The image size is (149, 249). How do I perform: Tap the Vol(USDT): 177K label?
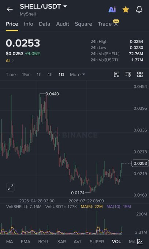click(61, 207)
